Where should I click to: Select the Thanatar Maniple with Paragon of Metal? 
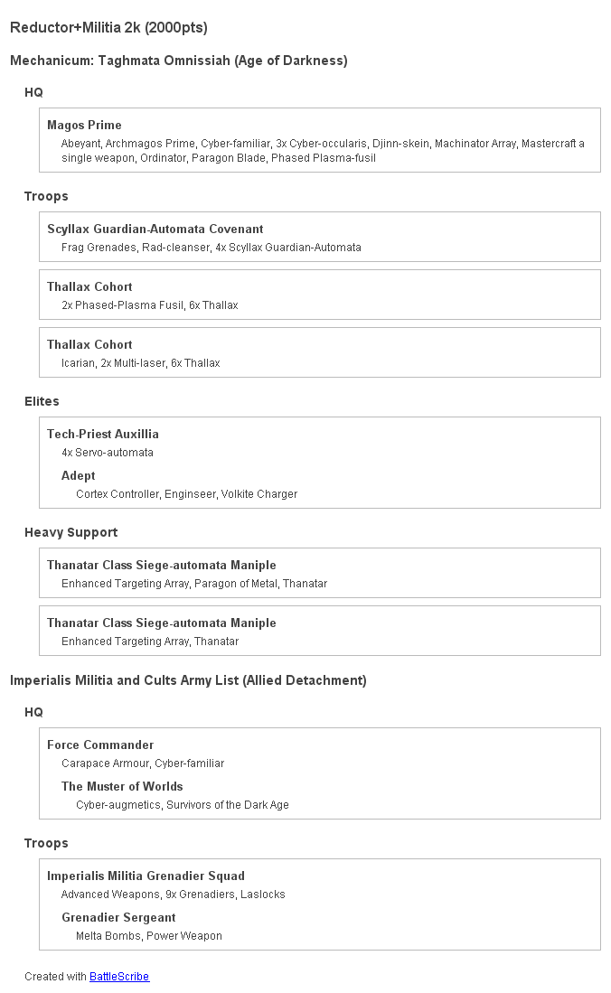(161, 565)
